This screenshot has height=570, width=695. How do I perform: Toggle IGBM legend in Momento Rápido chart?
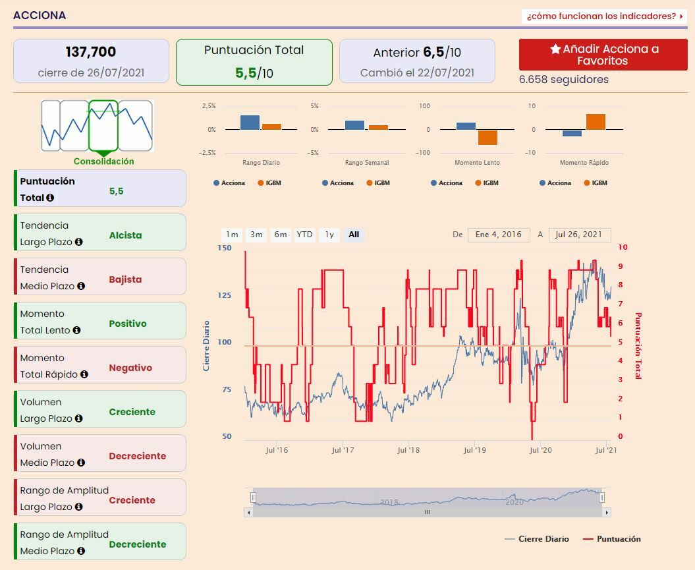pos(596,183)
